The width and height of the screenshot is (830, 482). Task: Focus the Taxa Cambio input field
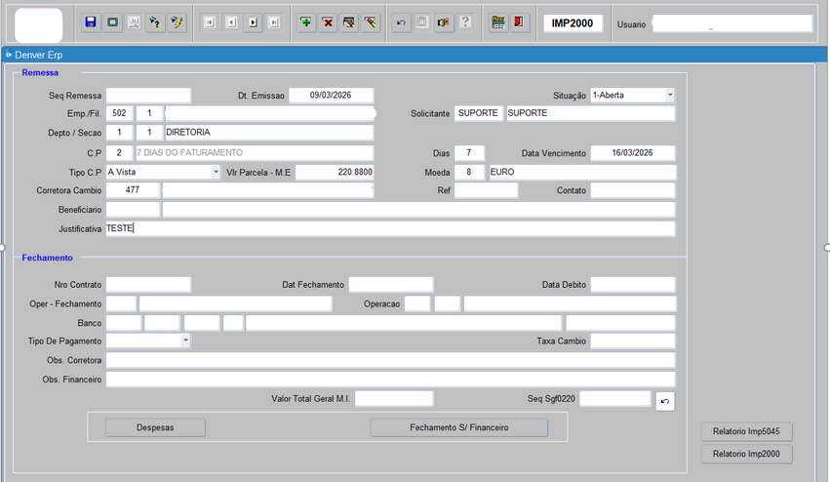(632, 341)
